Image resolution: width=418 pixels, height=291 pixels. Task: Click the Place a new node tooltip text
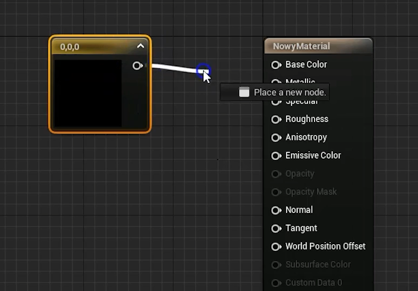click(x=290, y=92)
